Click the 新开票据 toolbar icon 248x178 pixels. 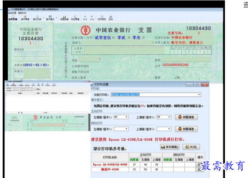(x=25, y=18)
